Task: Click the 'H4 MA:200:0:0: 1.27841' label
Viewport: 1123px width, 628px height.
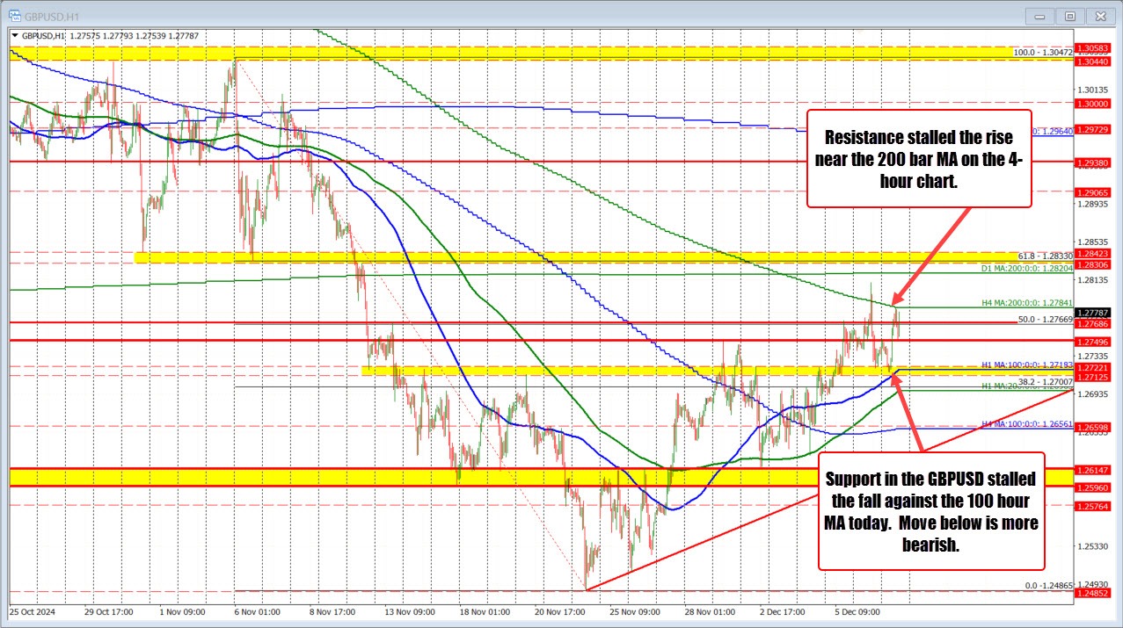Action: click(1027, 303)
